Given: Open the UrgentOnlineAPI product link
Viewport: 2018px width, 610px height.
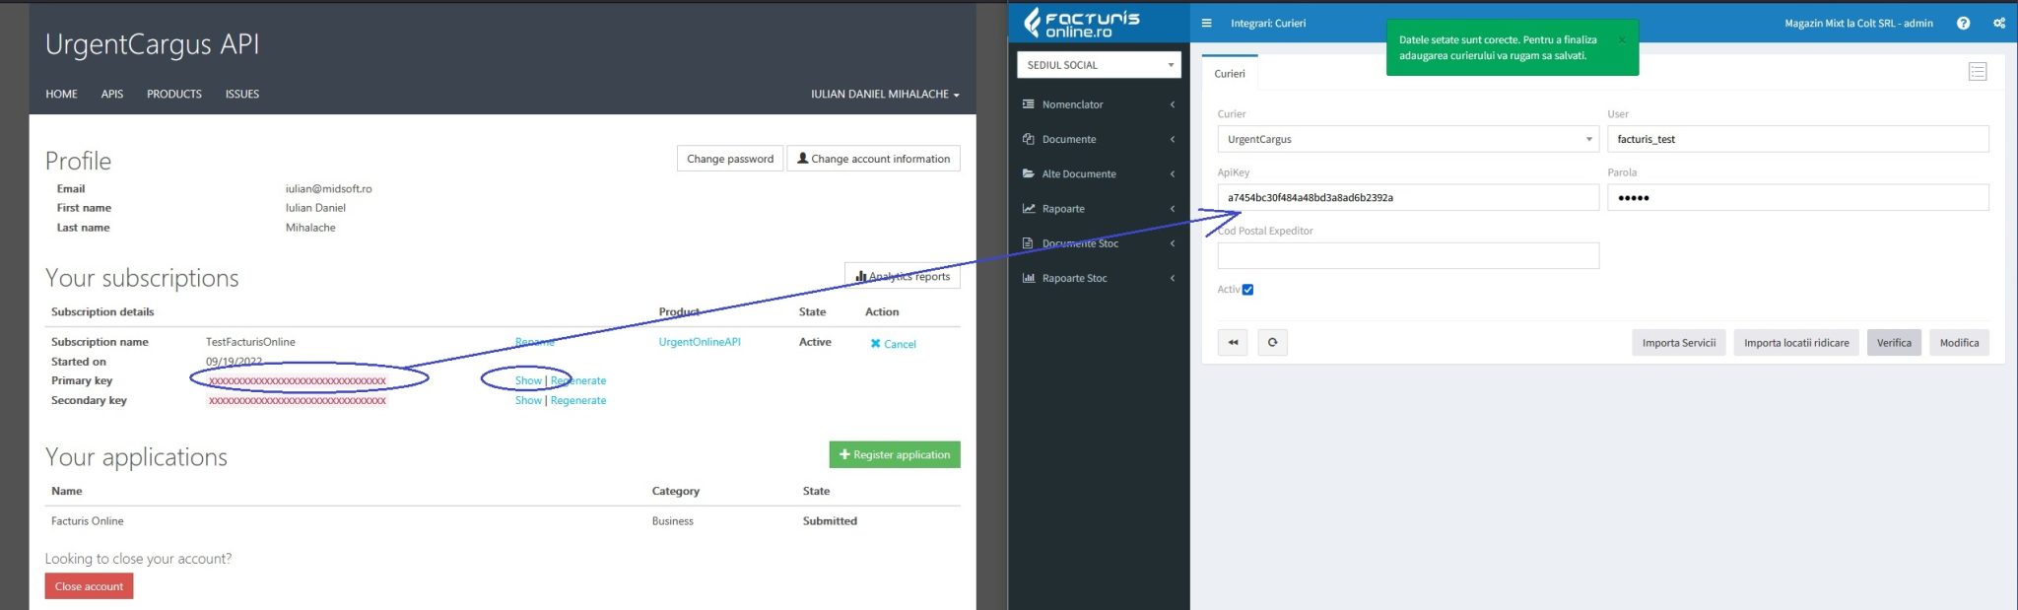Looking at the screenshot, I should point(700,342).
